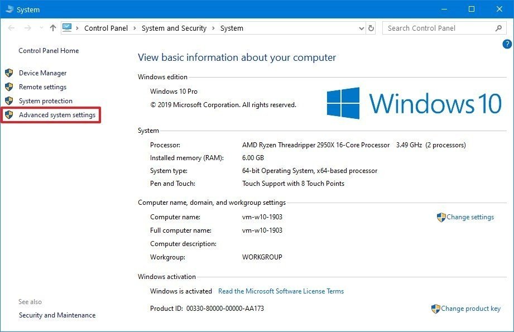
Task: Click the shield icon beside Advanced system settings
Action: point(9,115)
